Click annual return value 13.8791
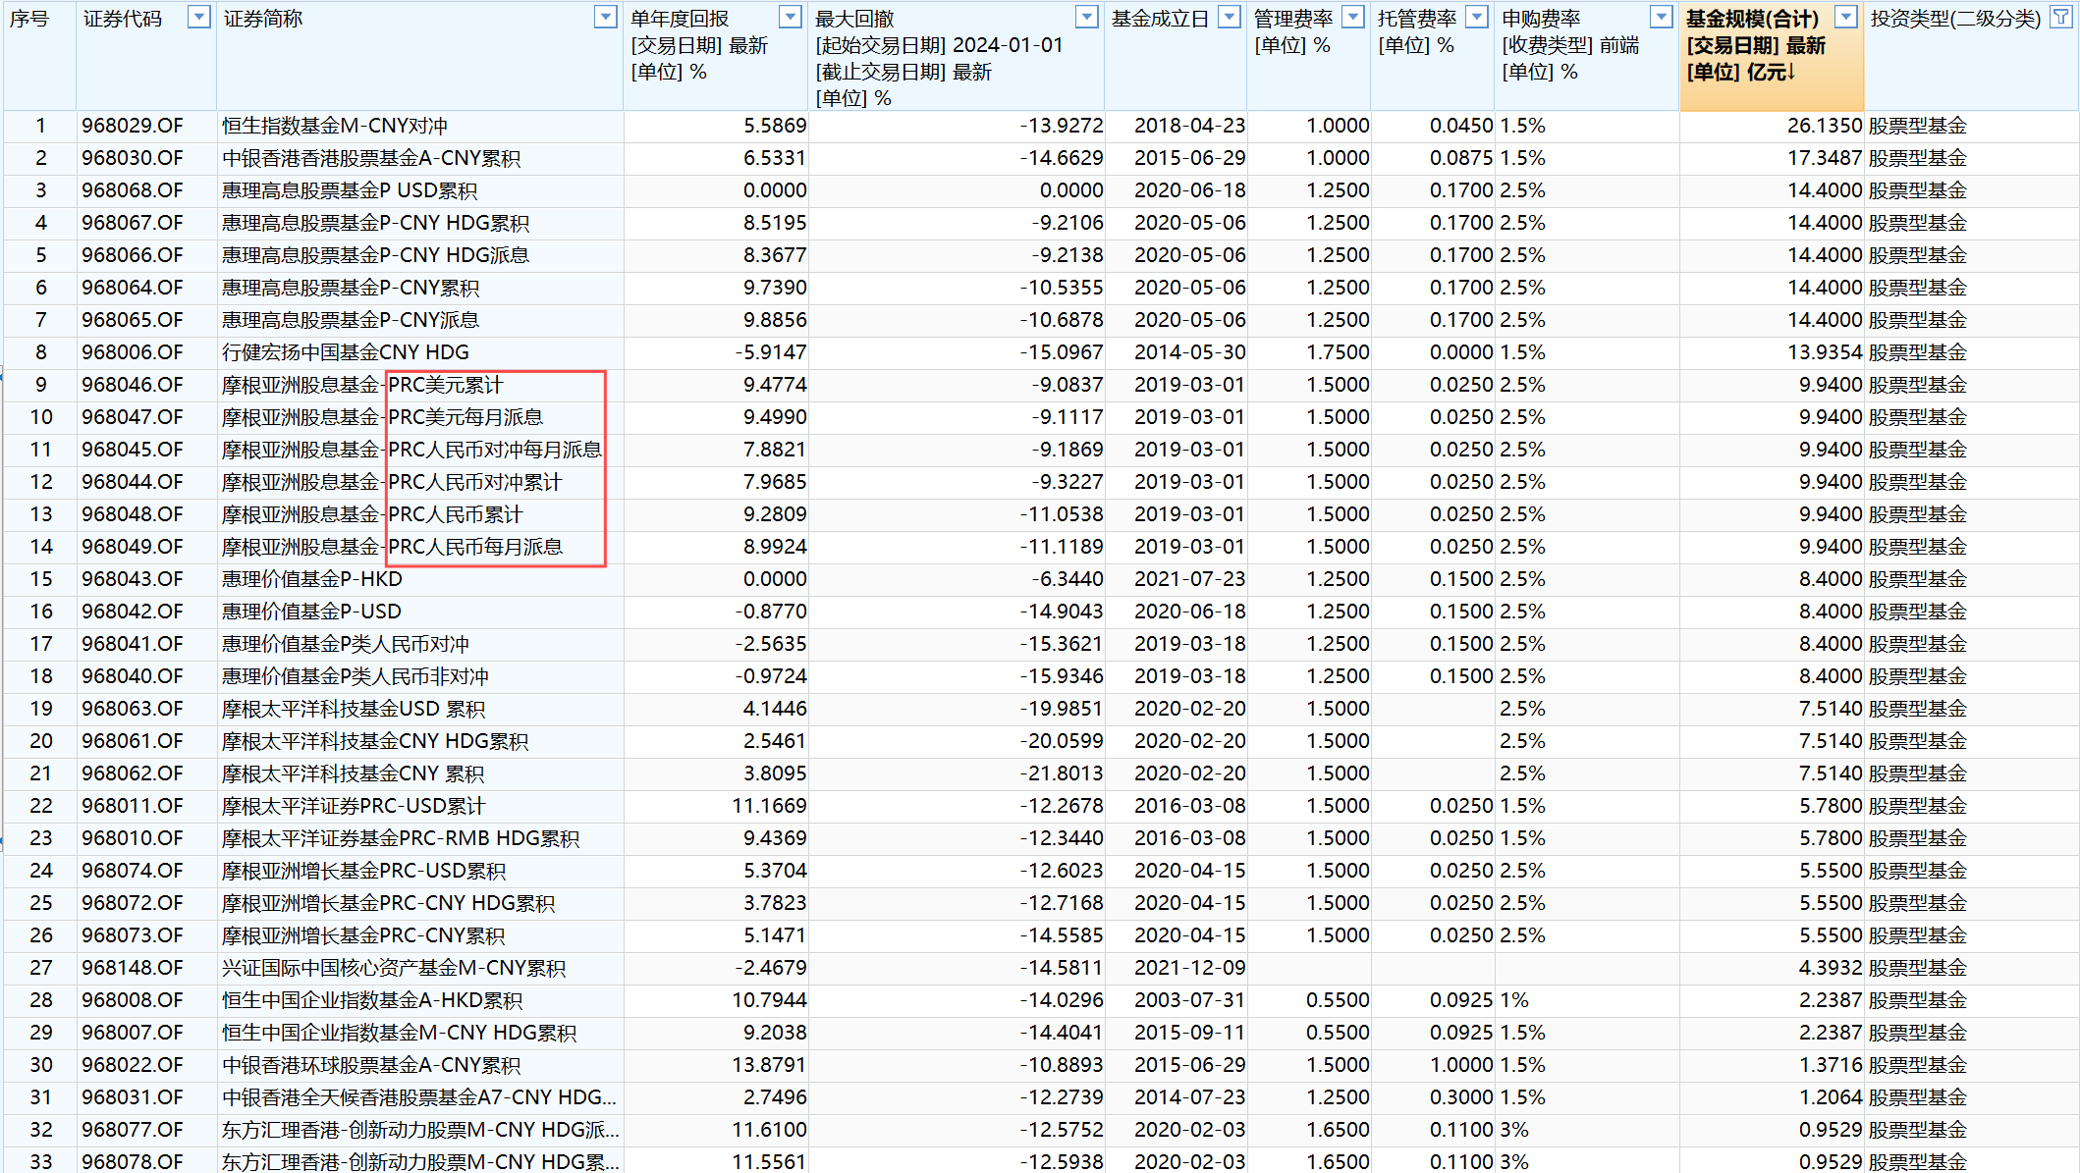 click(769, 1065)
